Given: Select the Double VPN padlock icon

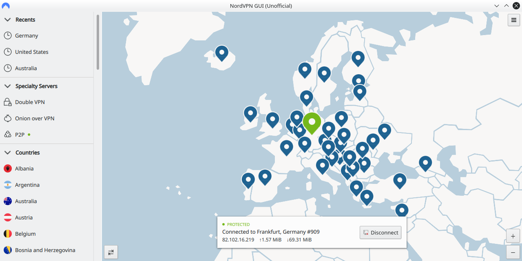Looking at the screenshot, I should click(7, 102).
